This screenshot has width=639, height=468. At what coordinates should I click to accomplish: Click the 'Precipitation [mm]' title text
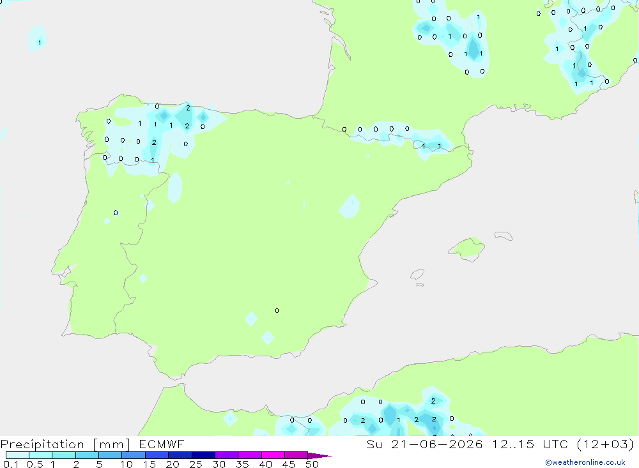65,444
